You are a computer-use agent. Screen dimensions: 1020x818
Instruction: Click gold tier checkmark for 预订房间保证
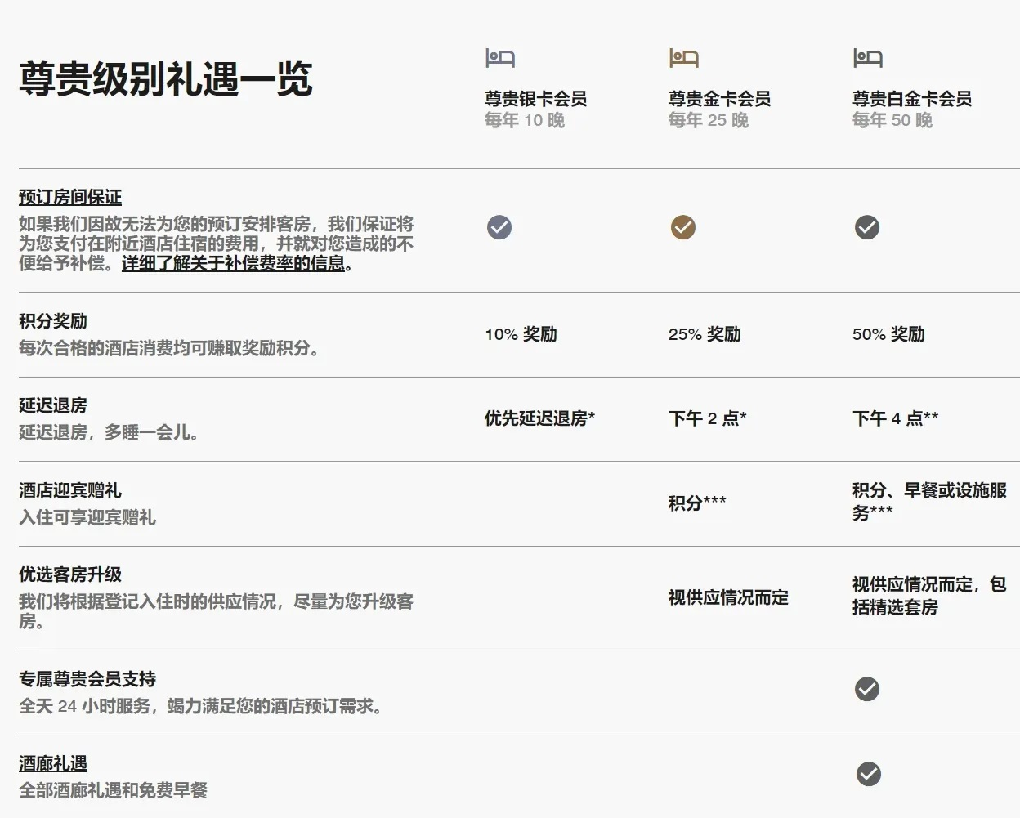click(x=683, y=227)
